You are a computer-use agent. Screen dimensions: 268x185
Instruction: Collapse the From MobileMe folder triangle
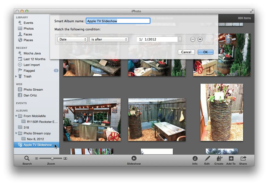[16, 116]
